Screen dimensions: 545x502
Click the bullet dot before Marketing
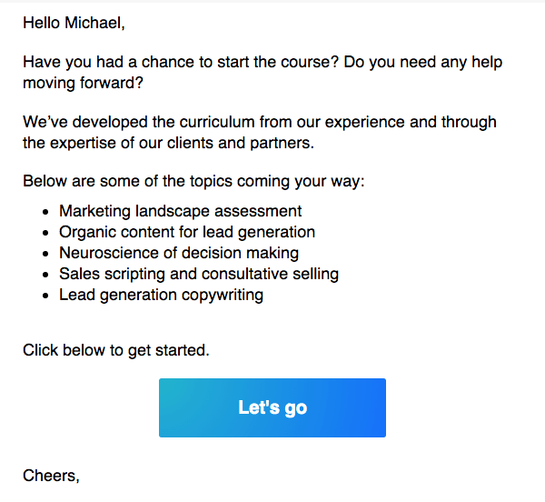(x=45, y=212)
